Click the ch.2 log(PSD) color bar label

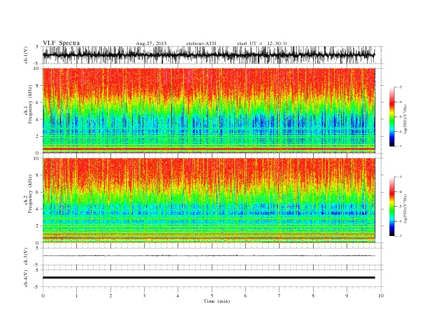(x=405, y=208)
